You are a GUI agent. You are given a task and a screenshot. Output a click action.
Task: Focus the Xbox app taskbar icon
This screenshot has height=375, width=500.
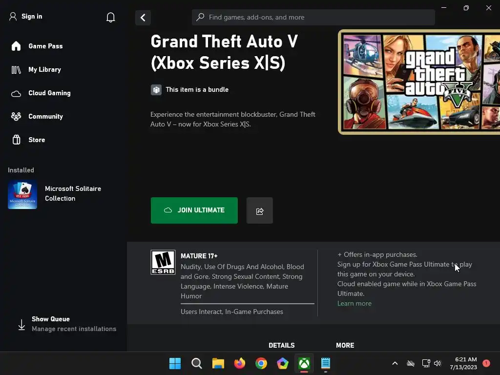tap(304, 363)
